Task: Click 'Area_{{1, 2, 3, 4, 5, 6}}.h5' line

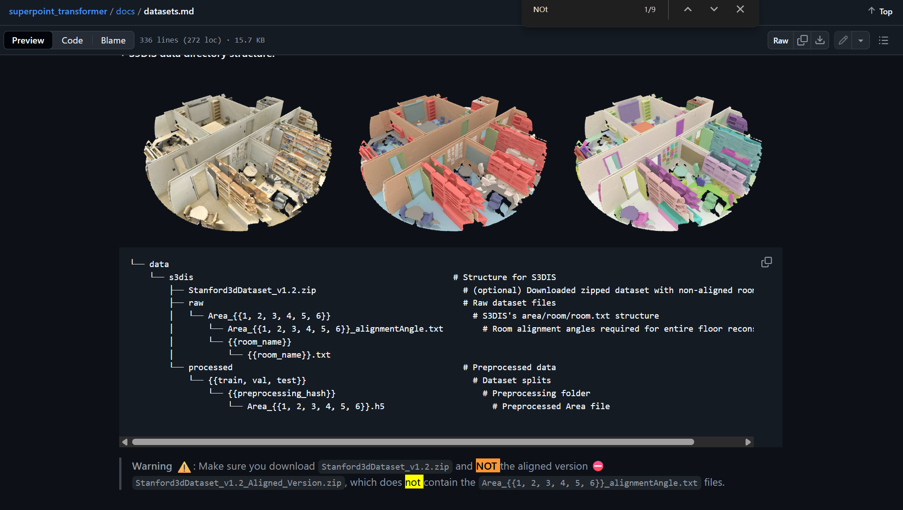Action: (x=315, y=406)
